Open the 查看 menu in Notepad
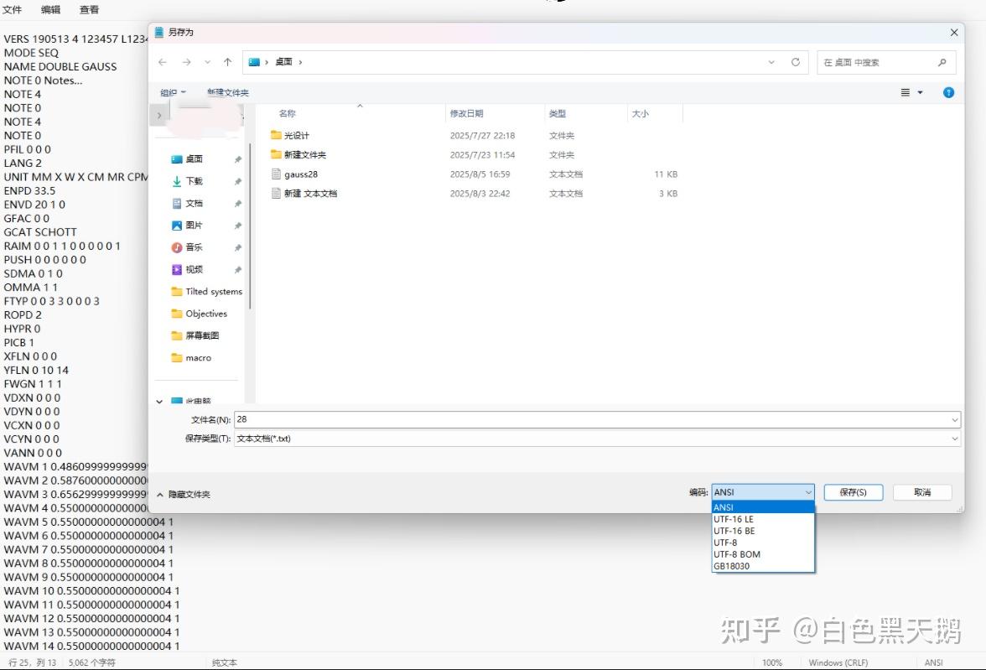The image size is (986, 670). (x=89, y=9)
